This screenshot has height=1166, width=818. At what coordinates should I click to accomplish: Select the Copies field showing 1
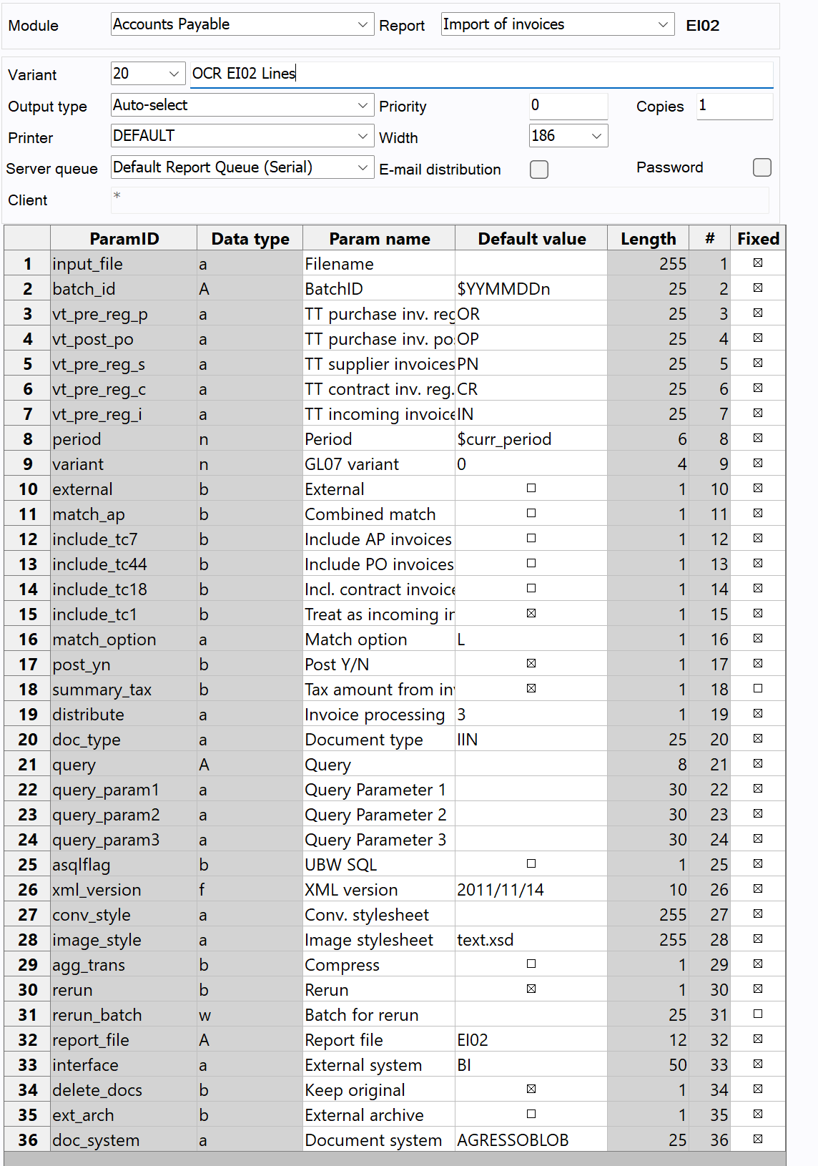point(734,106)
